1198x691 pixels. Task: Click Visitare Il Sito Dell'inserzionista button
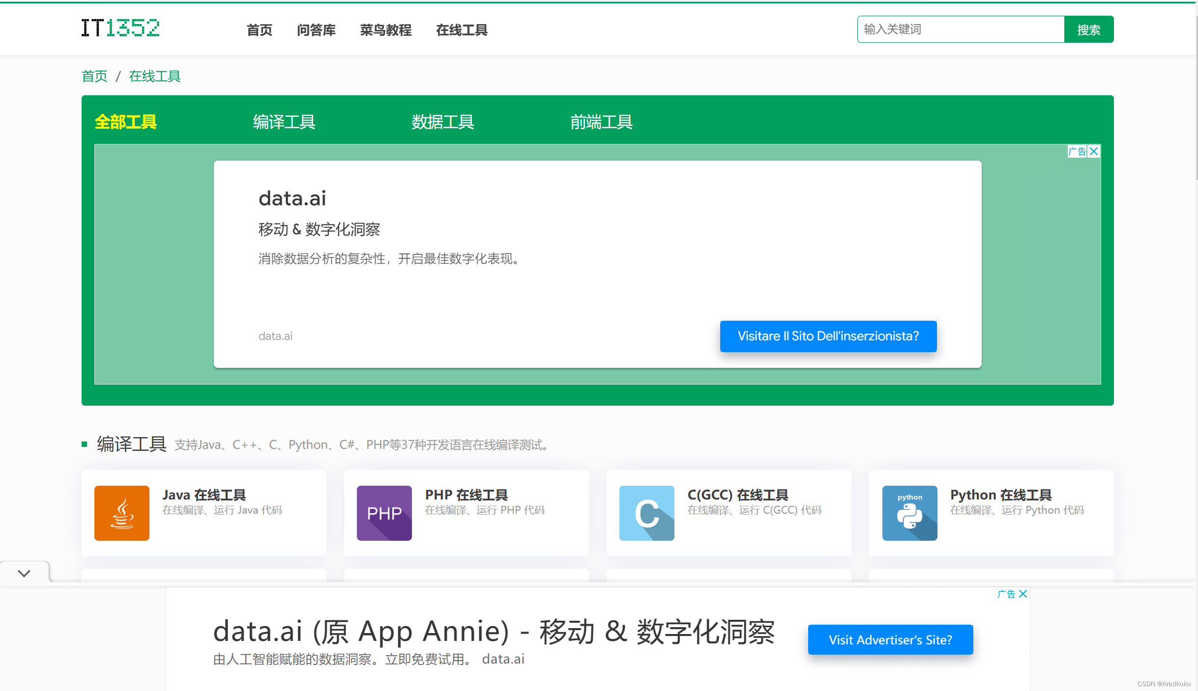coord(828,336)
